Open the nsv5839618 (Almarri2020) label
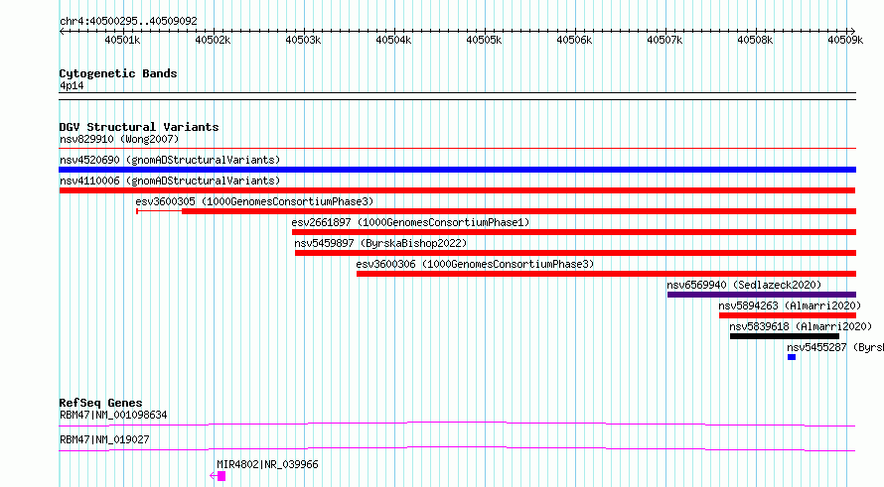The width and height of the screenshot is (884, 487). (x=801, y=326)
